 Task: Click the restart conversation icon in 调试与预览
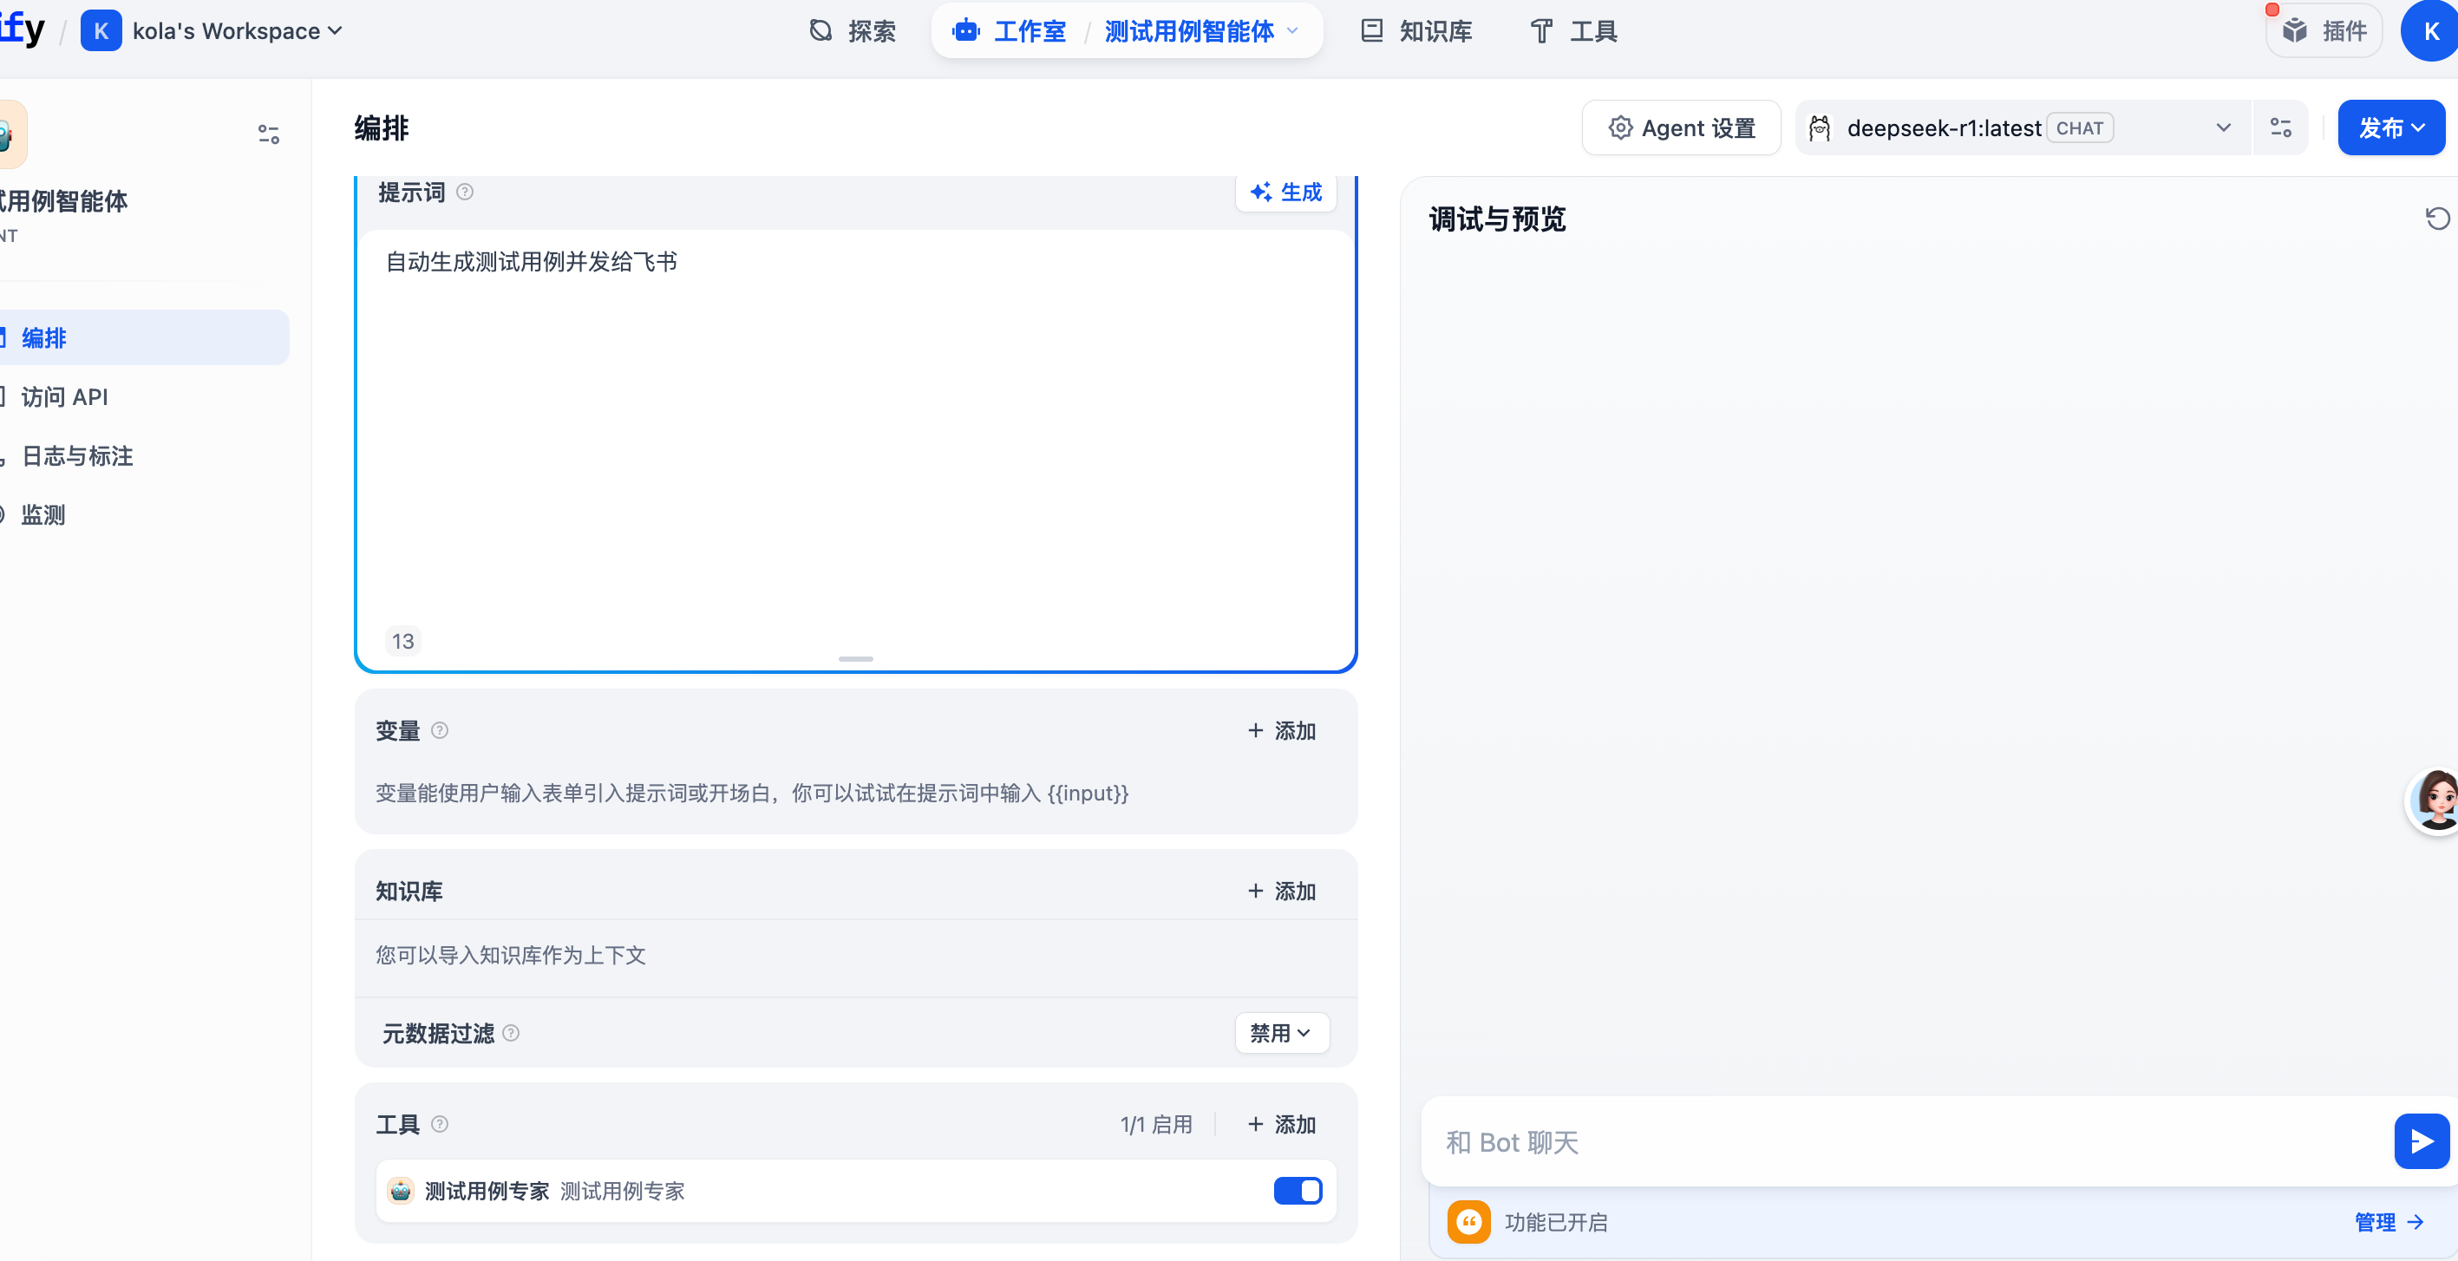pyautogui.click(x=2437, y=219)
